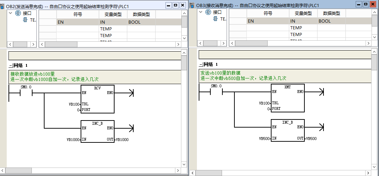
Task: Select the INC_B instruction box in OB3
Action: [288, 130]
